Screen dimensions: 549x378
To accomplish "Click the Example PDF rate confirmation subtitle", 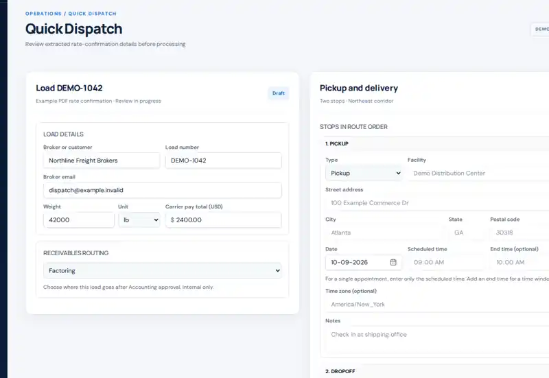I will [x=98, y=101].
